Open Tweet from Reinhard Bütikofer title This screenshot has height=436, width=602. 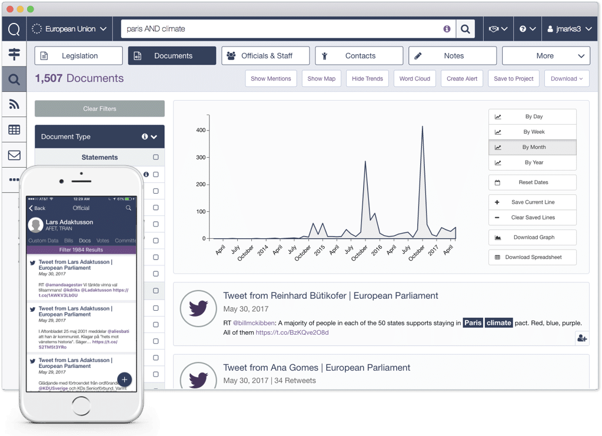331,295
